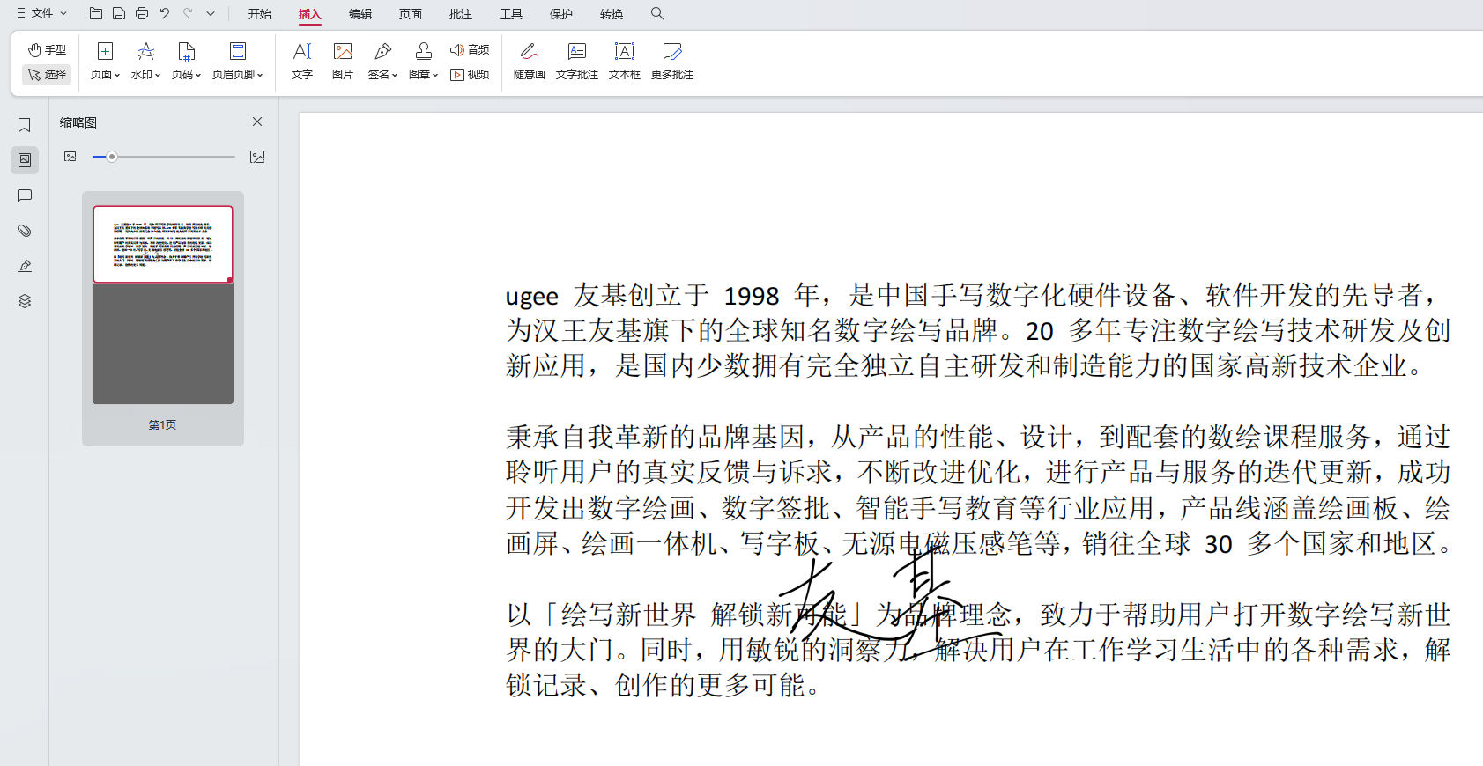This screenshot has width=1483, height=766.
Task: Open the 签名 signature dropdown
Action: tap(383, 62)
